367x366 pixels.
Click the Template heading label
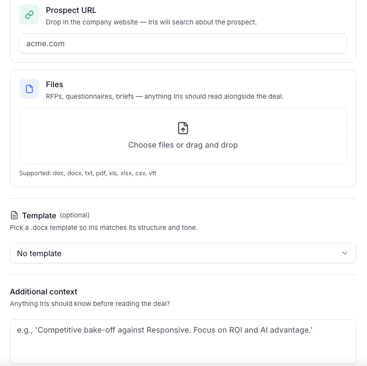click(39, 216)
